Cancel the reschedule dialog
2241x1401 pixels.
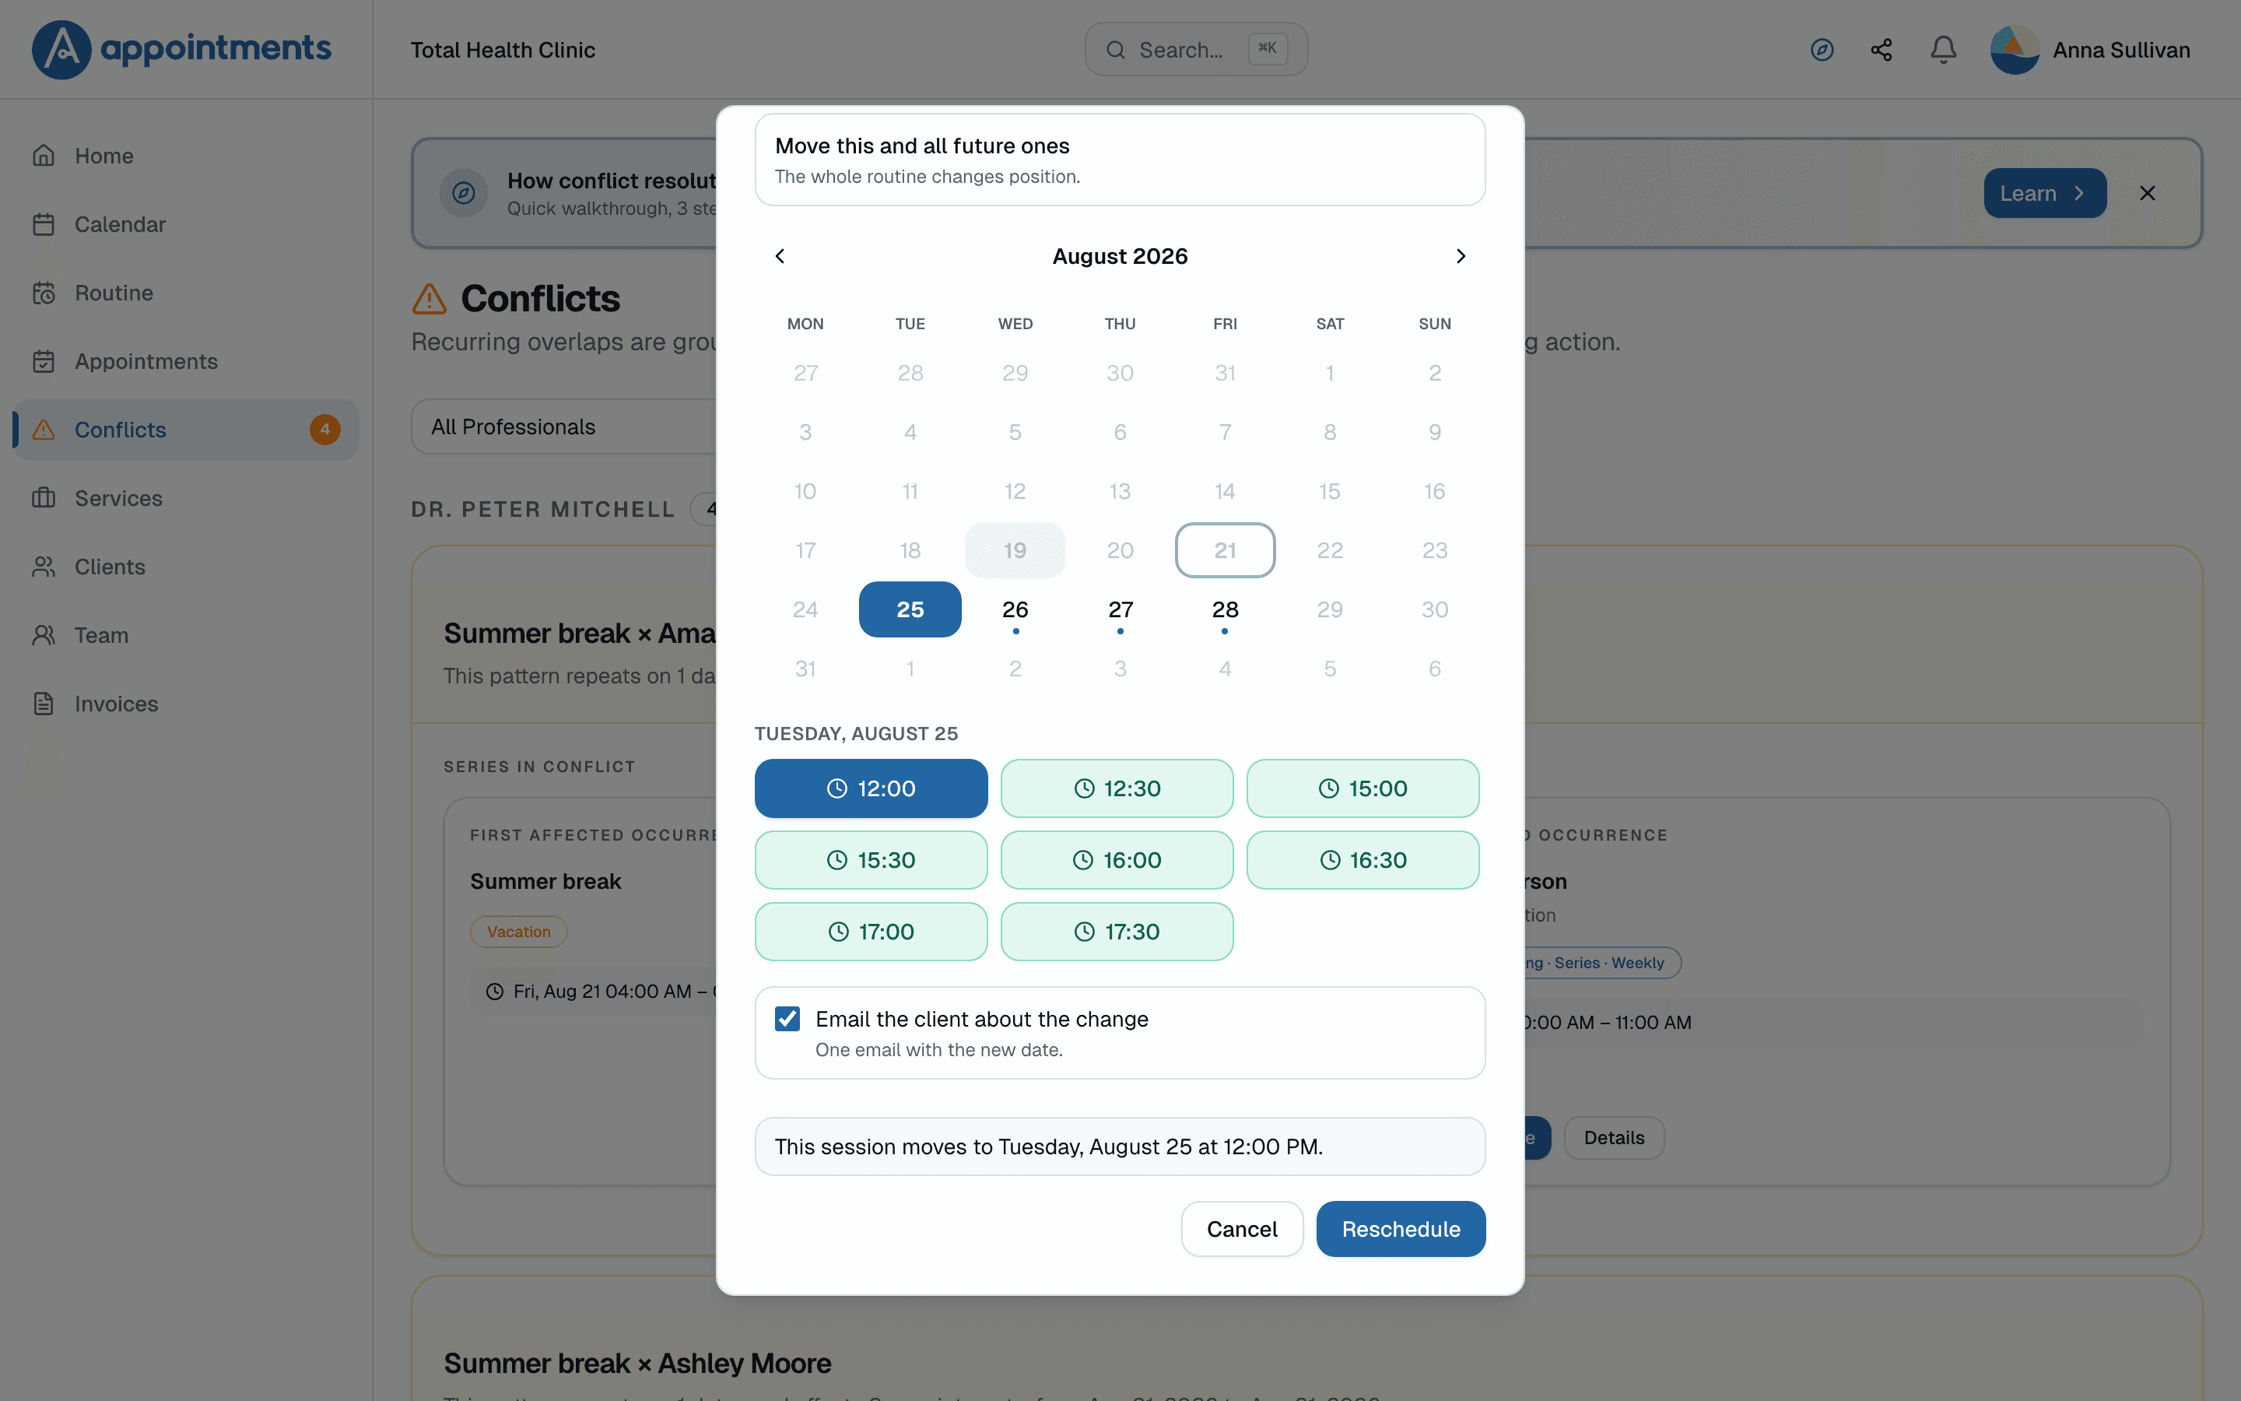click(x=1242, y=1230)
